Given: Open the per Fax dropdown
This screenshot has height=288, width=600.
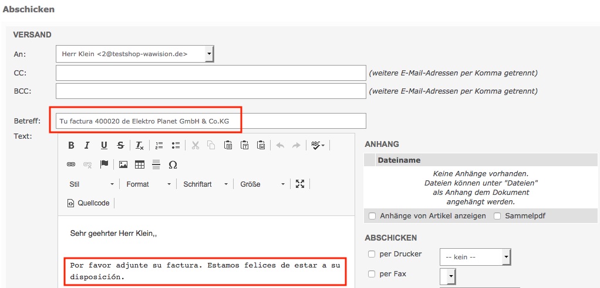Looking at the screenshot, I should pos(448,275).
